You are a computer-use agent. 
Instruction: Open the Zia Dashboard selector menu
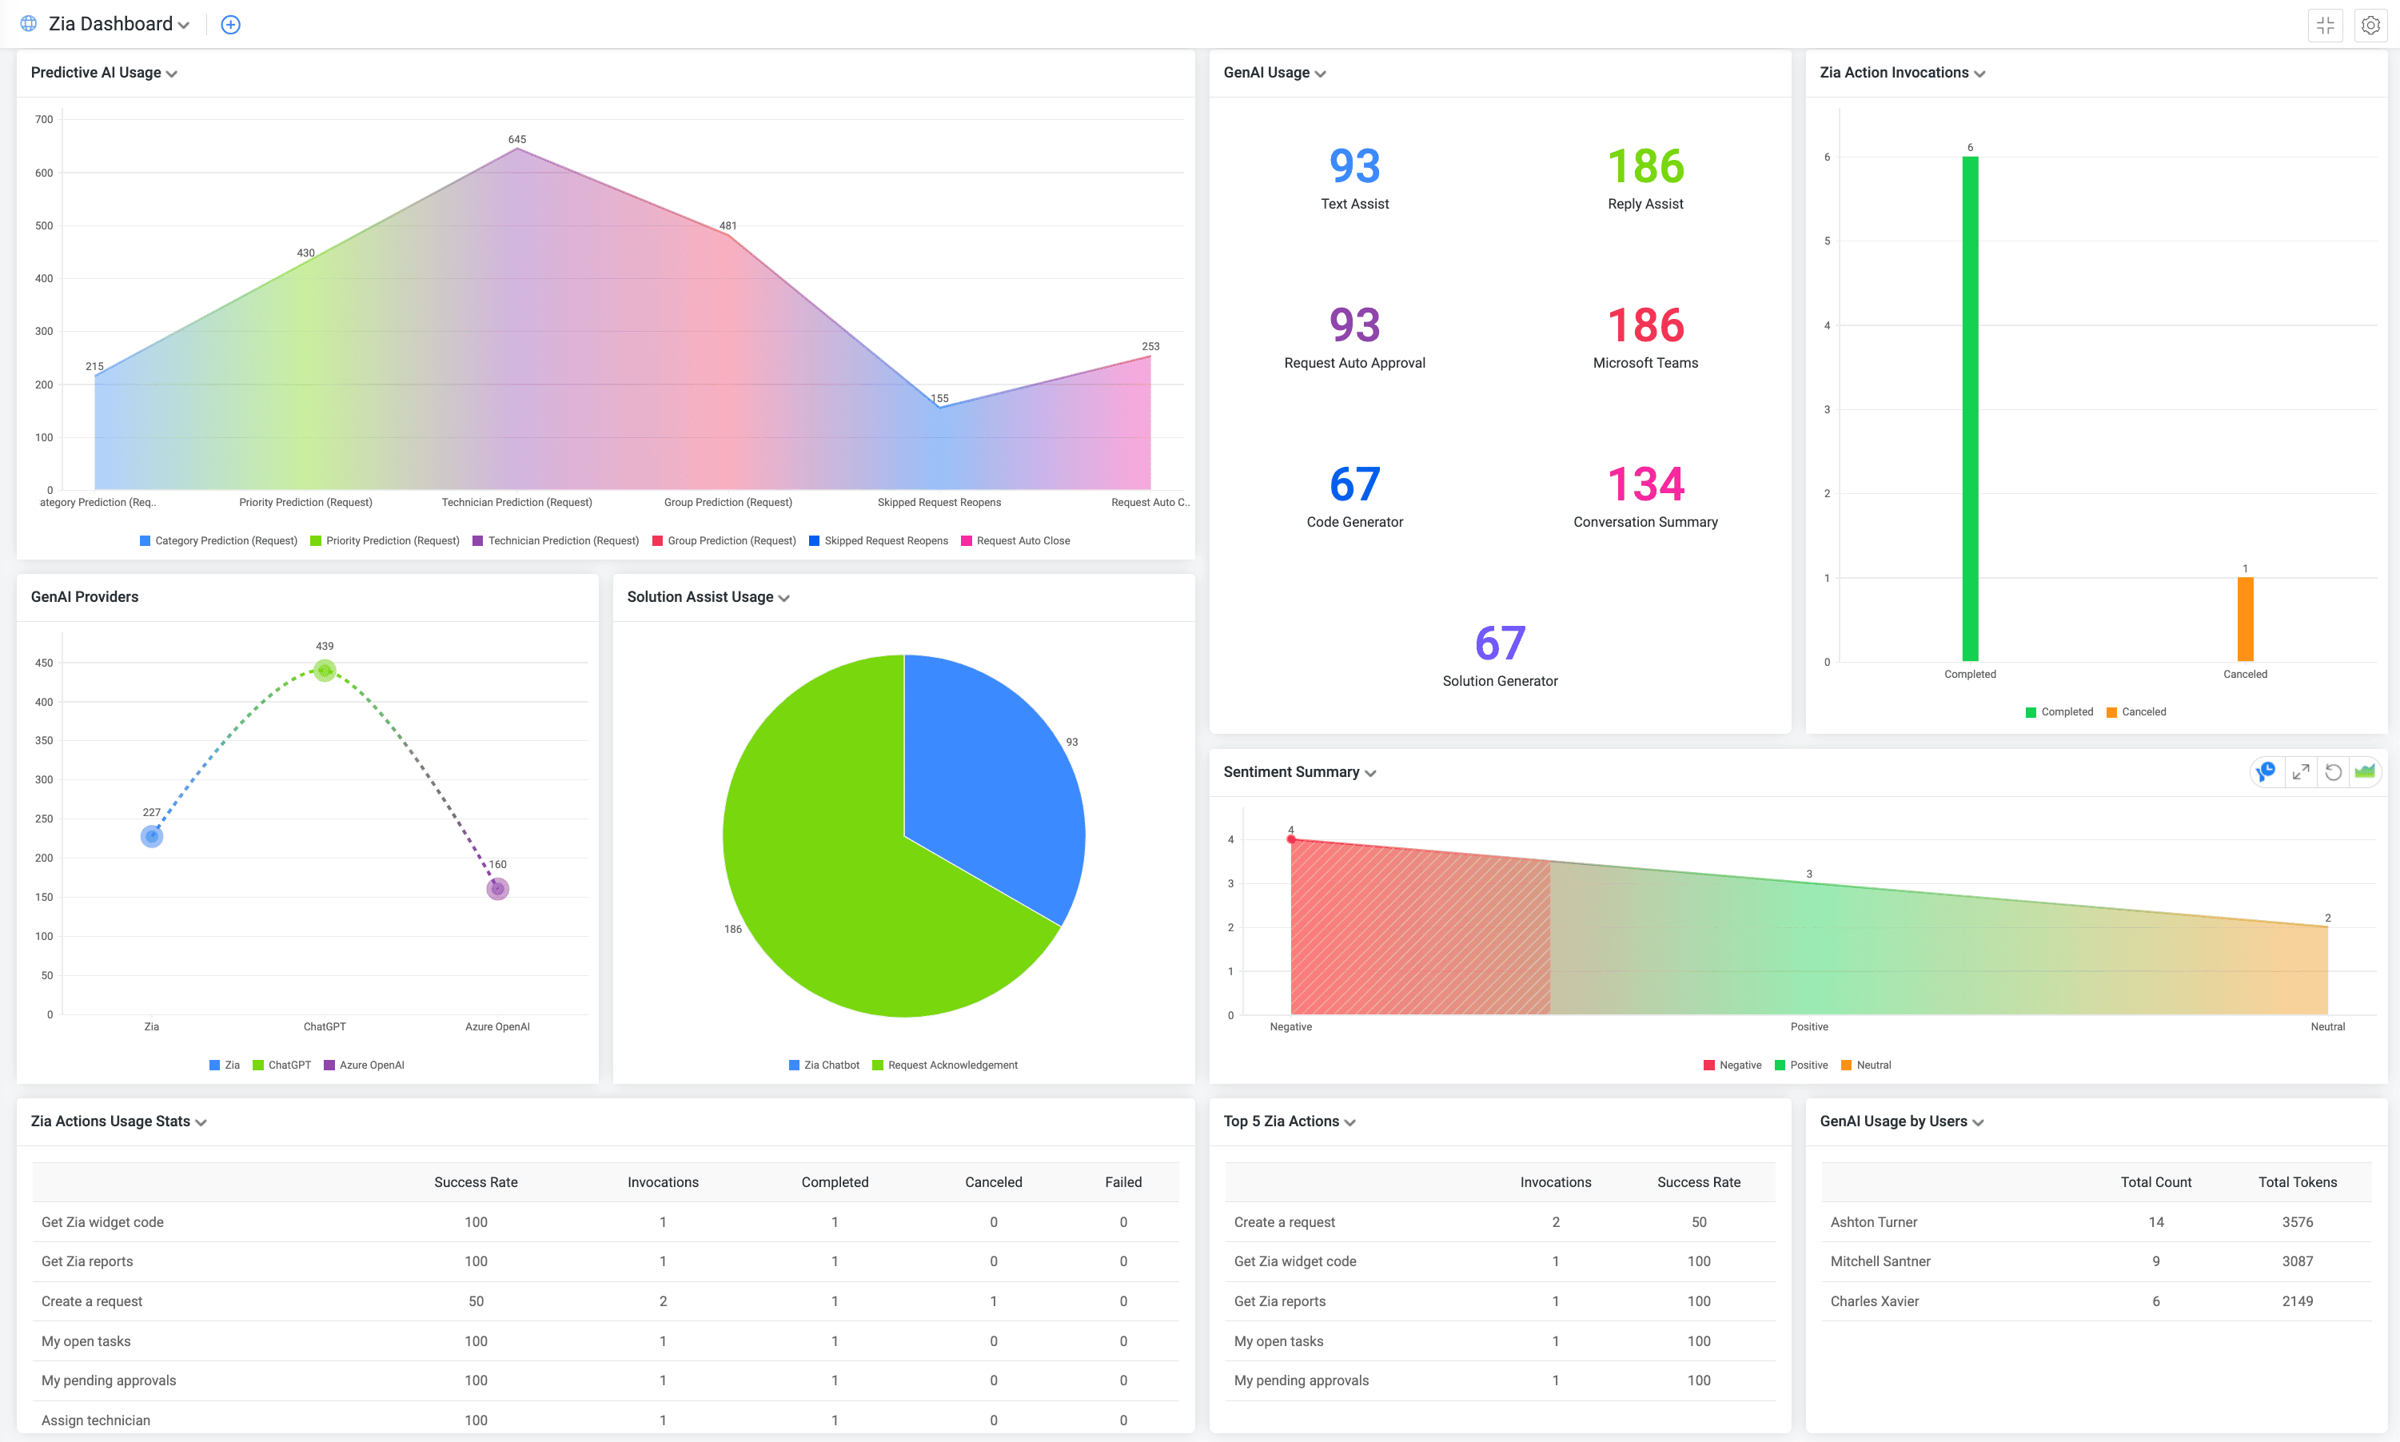[184, 24]
